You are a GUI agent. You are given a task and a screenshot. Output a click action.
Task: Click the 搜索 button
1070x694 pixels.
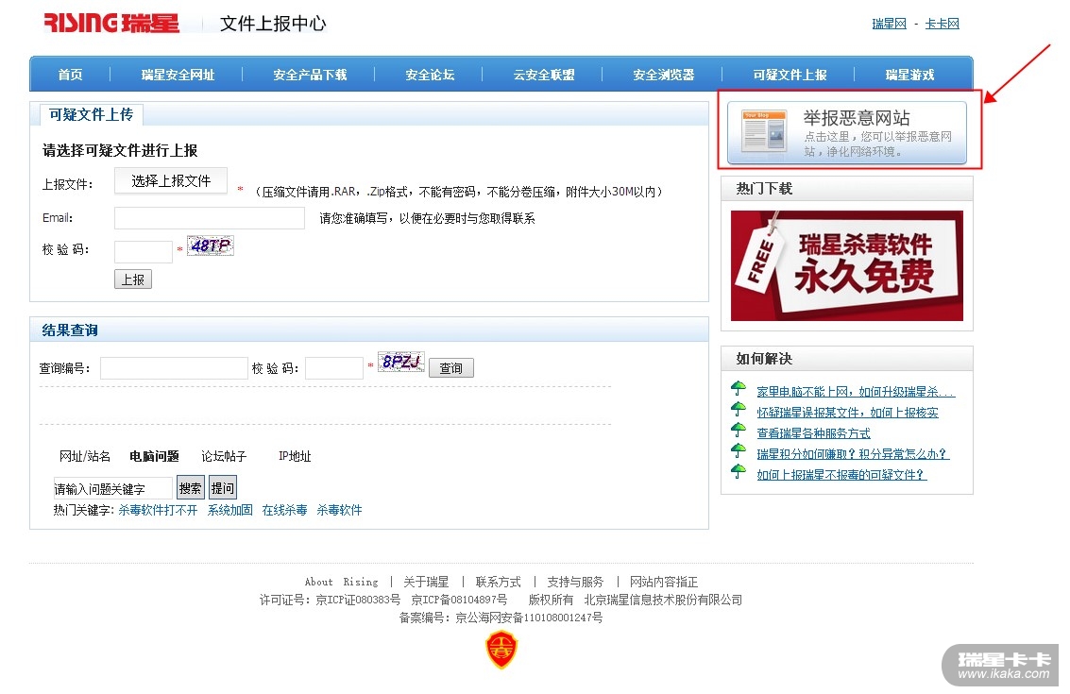[191, 488]
